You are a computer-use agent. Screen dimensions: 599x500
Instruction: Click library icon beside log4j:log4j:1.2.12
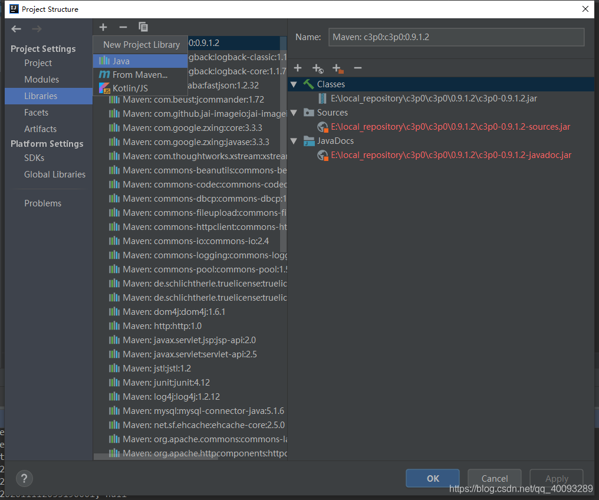tap(114, 396)
